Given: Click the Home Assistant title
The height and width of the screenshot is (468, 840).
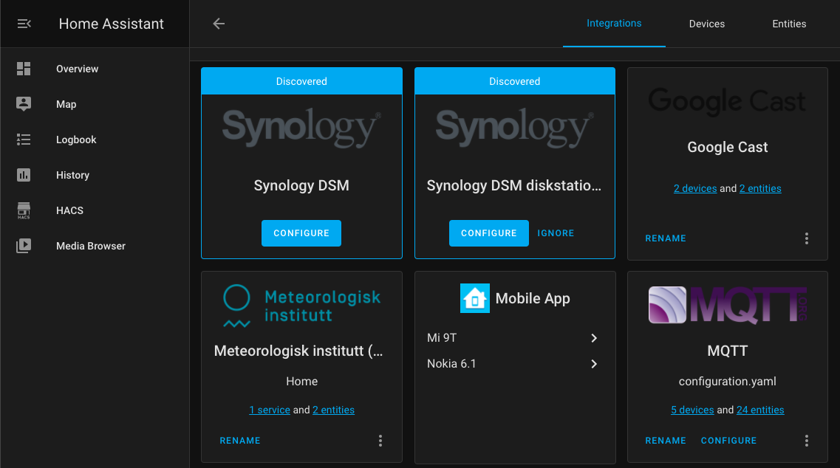Looking at the screenshot, I should (111, 24).
